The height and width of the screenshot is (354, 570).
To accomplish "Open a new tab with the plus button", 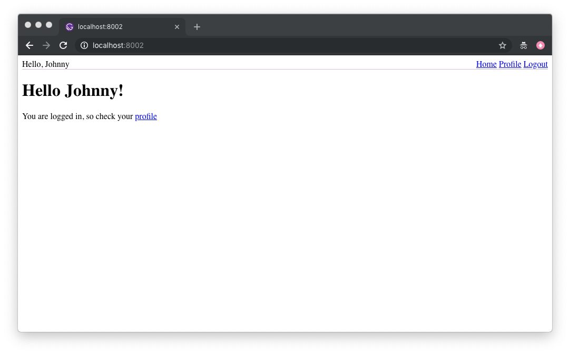I will pyautogui.click(x=197, y=27).
